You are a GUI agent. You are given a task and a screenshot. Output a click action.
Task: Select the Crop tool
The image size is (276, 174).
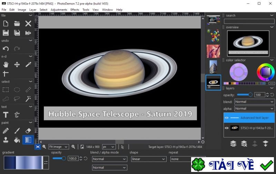click(6, 74)
